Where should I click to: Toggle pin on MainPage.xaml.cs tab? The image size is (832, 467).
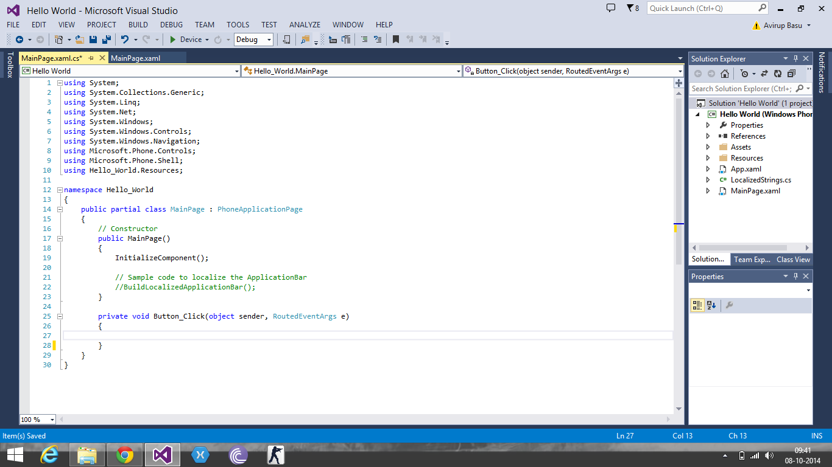coord(91,58)
